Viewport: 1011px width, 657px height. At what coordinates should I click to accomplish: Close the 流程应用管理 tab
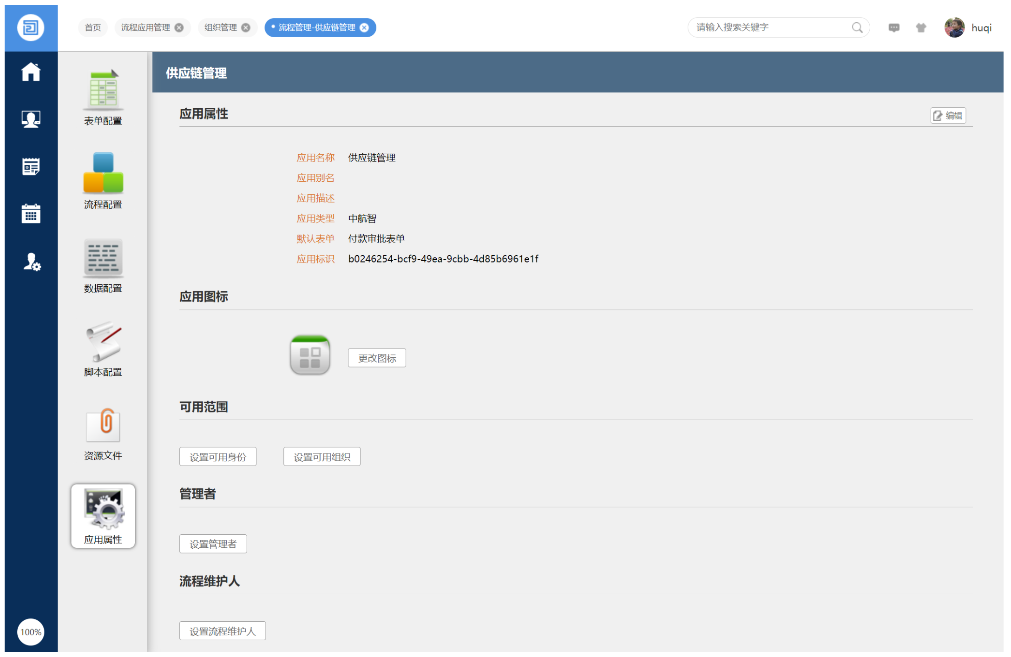tap(179, 27)
